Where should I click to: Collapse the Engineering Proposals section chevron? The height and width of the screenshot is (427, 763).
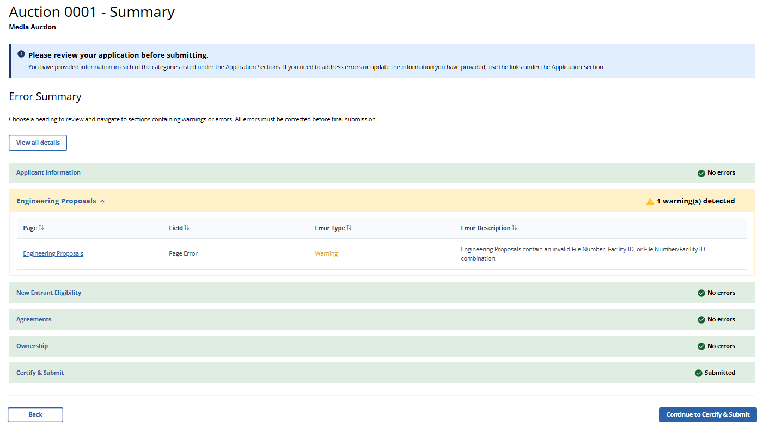[102, 201]
